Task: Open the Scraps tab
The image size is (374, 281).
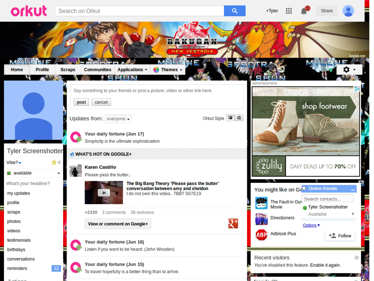Action: 68,70
